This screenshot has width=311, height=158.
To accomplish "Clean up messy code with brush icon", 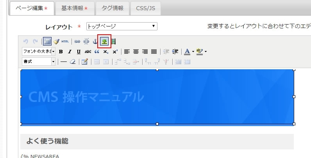I will (56, 42).
